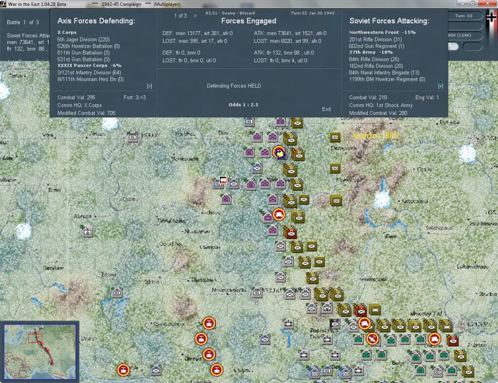
Task: Select the Soviet motorized unit directly above the Demyansk label
Action: pos(335,137)
